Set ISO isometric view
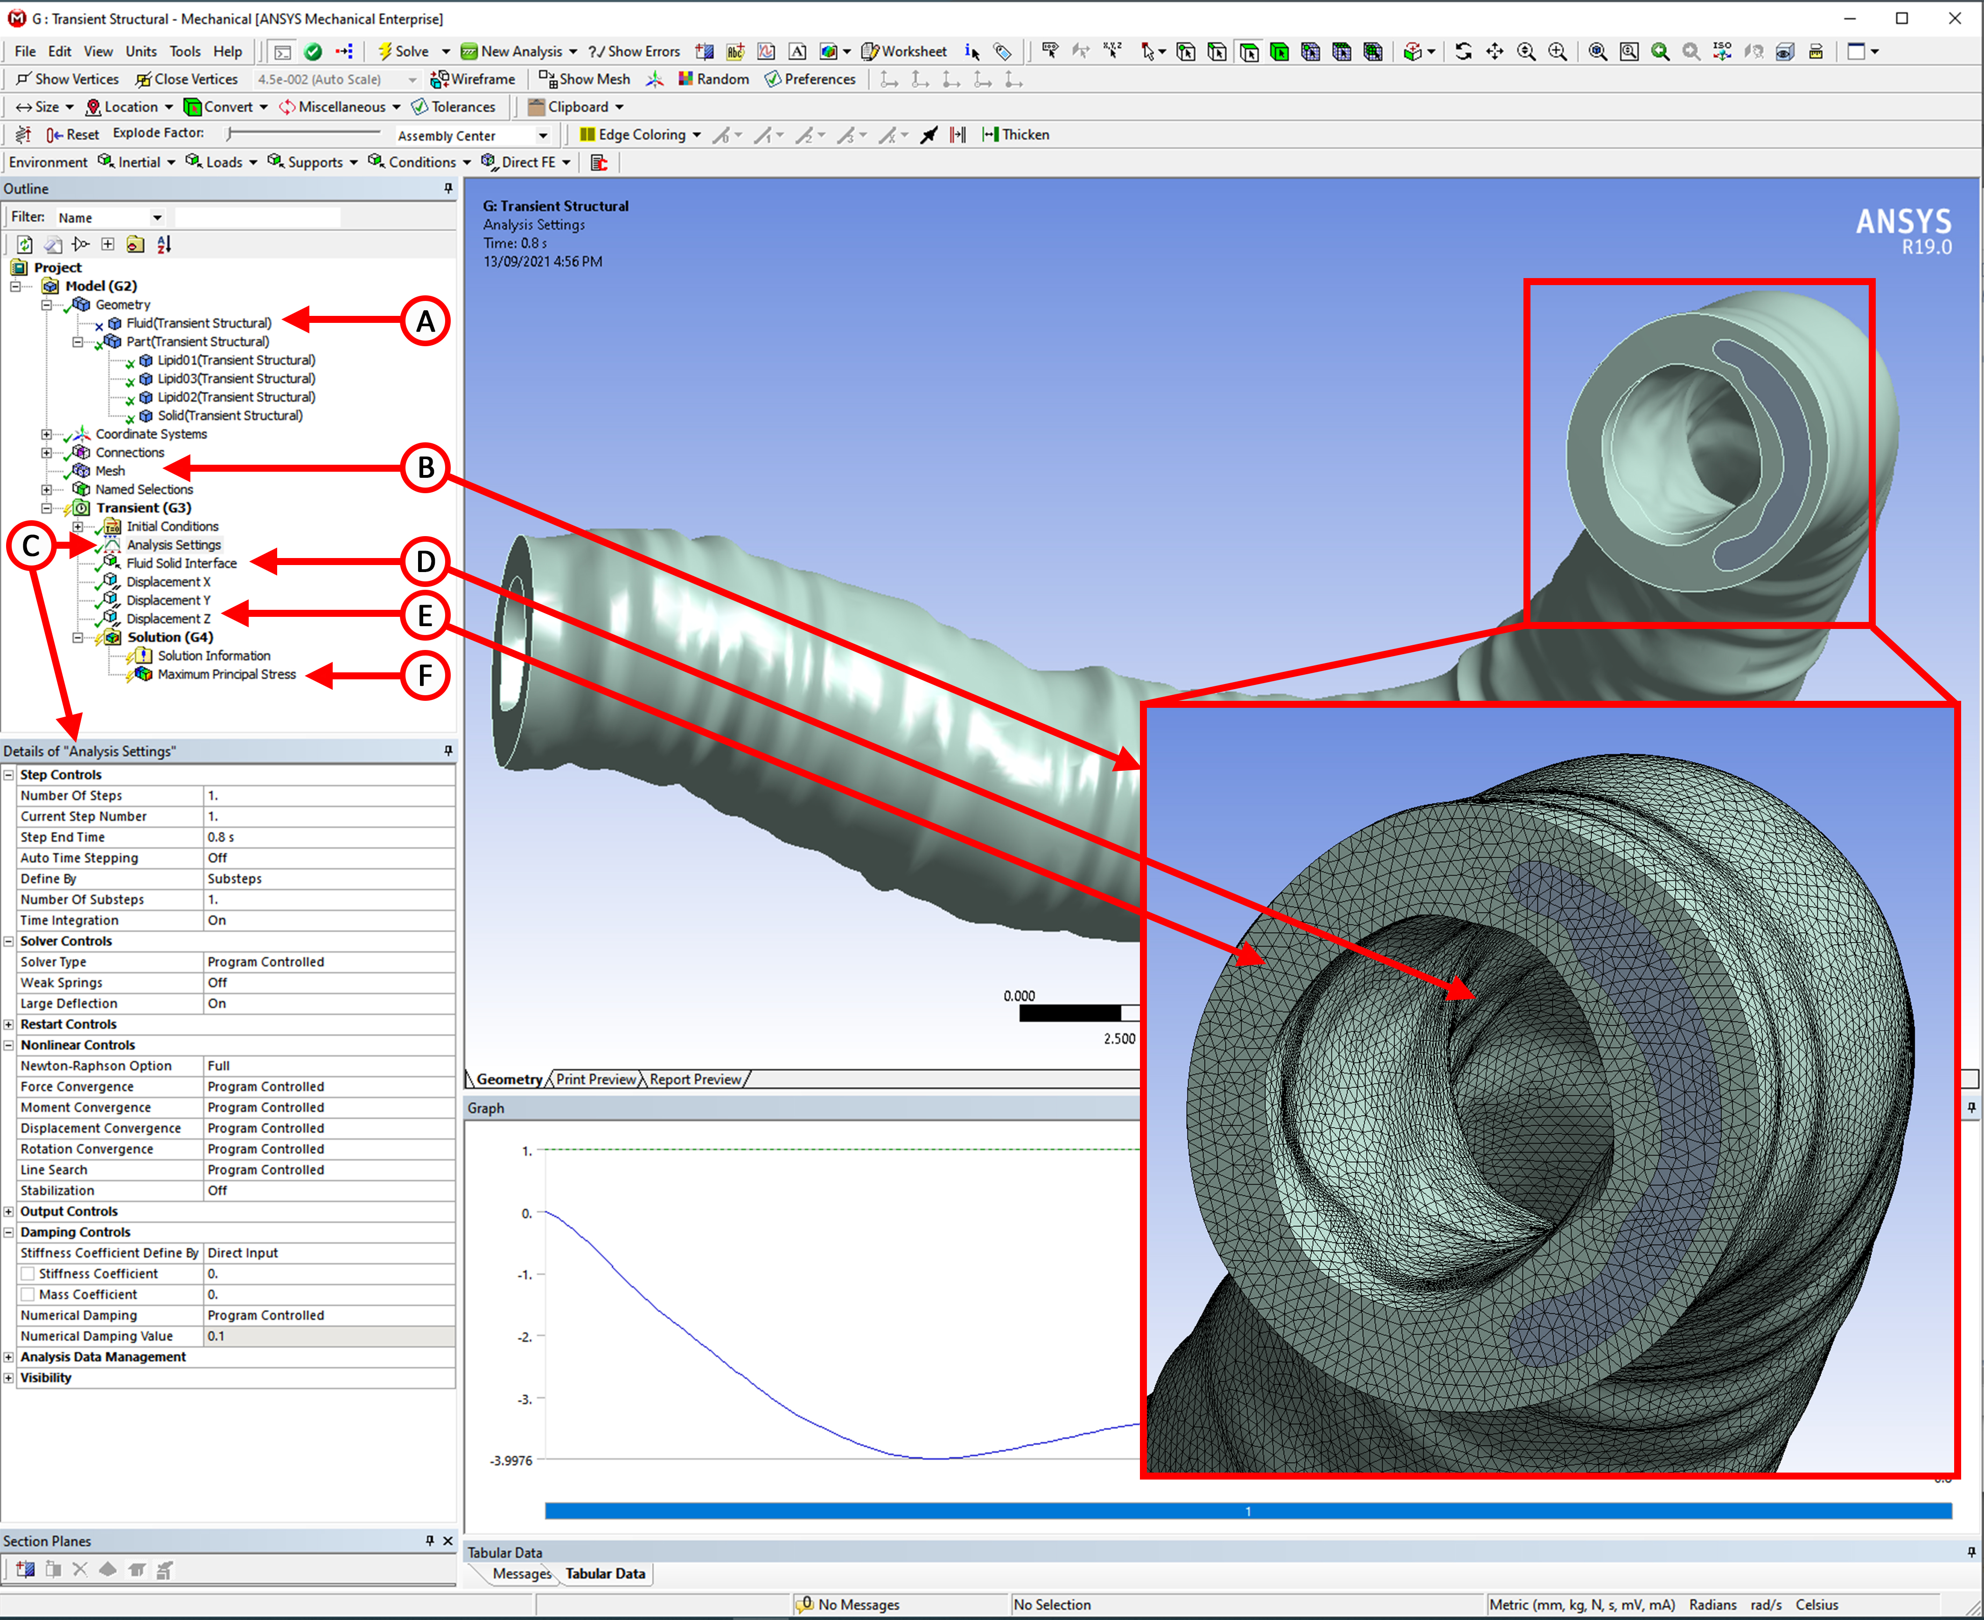The width and height of the screenshot is (1984, 1620). click(1722, 51)
